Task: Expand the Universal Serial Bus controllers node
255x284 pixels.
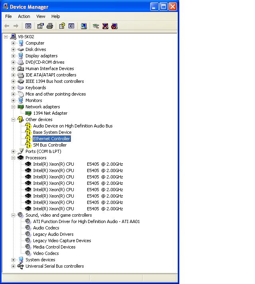Action: pyautogui.click(x=13, y=266)
